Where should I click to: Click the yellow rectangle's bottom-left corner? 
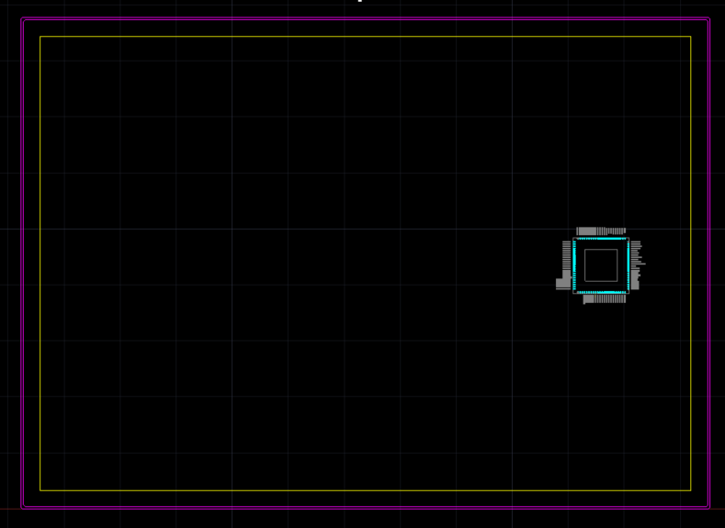[40, 490]
